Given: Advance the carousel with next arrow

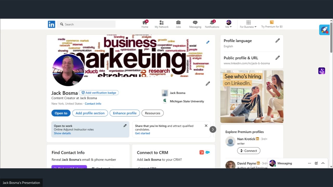Looking at the screenshot, I should tap(213, 129).
